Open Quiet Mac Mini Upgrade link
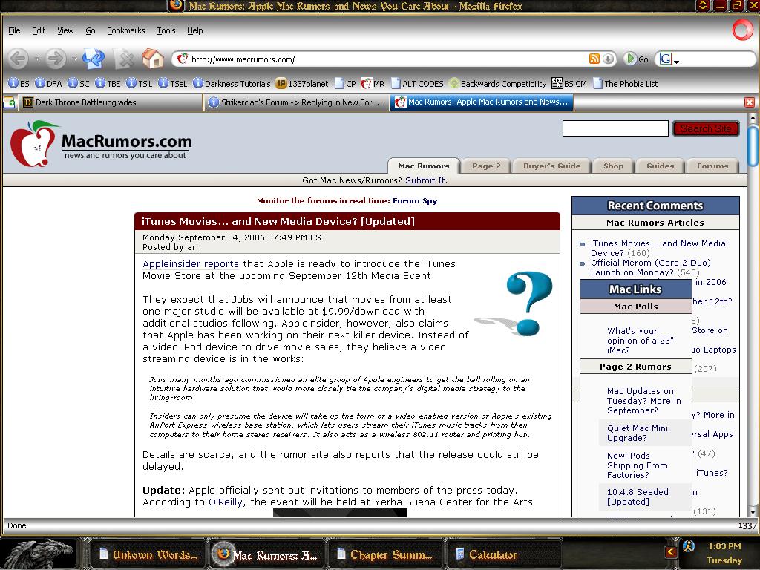760x570 pixels. pos(637,433)
